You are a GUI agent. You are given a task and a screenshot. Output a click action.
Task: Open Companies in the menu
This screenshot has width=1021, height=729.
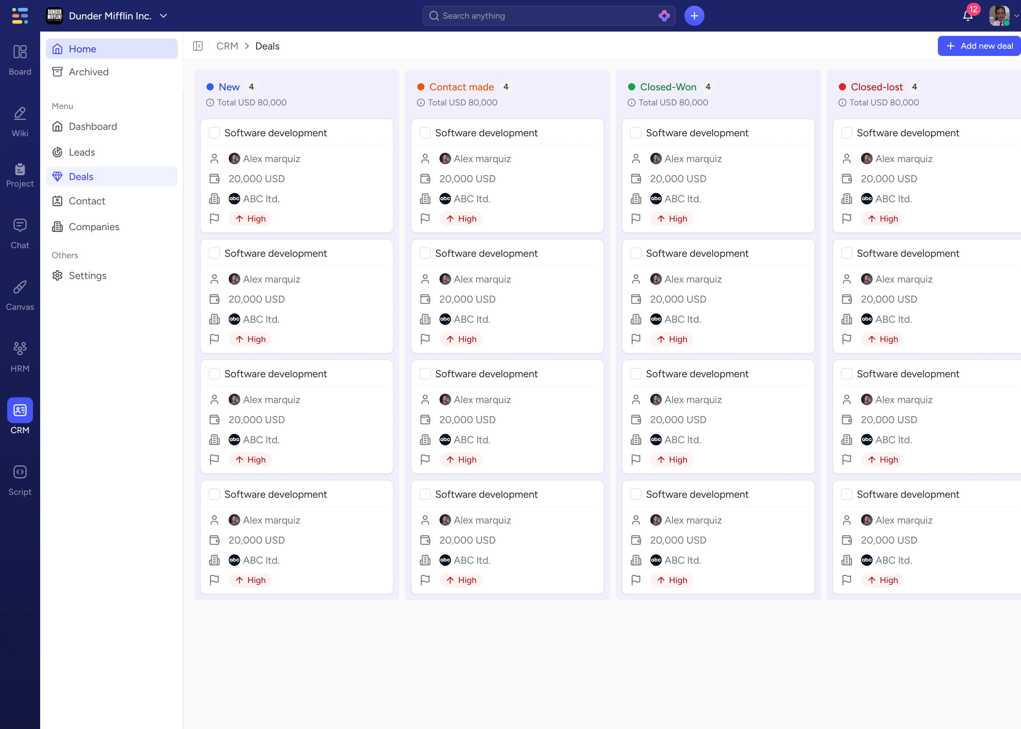94,227
